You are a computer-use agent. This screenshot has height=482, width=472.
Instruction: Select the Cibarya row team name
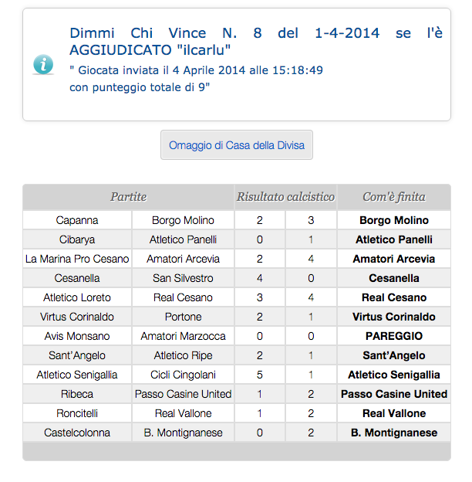(77, 239)
